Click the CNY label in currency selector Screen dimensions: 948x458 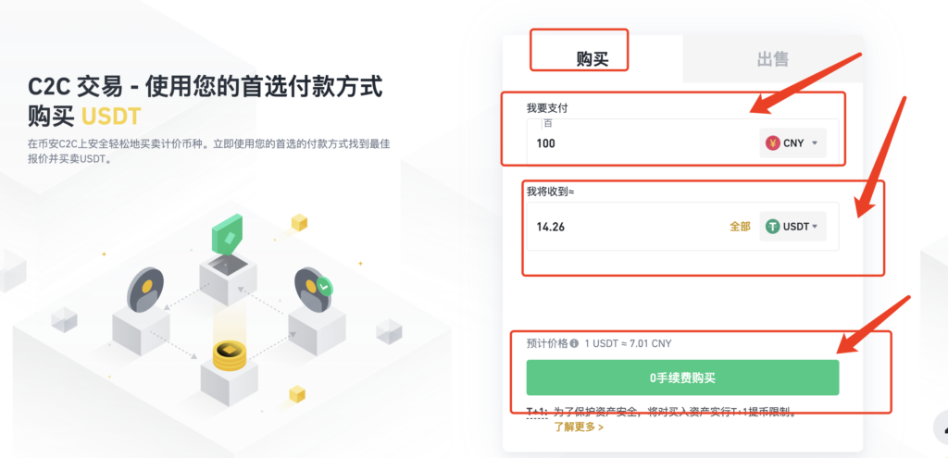point(793,143)
